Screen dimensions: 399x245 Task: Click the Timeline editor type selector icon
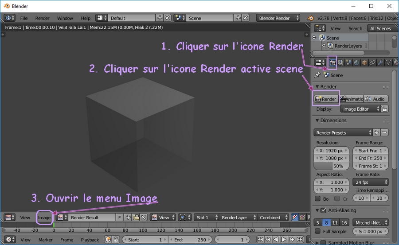(x=10, y=240)
